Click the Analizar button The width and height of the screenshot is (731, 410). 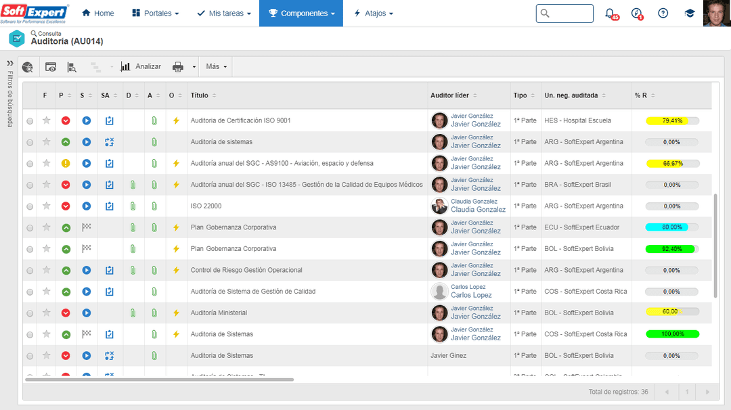coord(141,67)
